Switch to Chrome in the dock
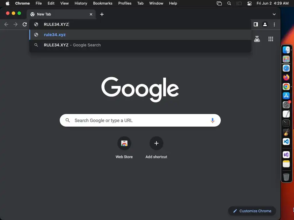The height and width of the screenshot is (220, 294). 286,87
